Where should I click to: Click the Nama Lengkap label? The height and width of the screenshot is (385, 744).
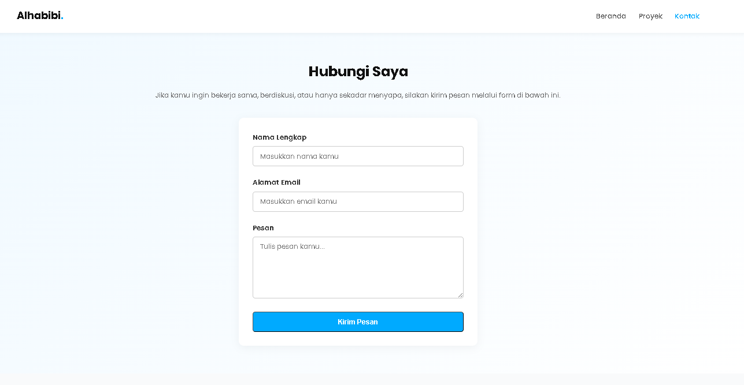pyautogui.click(x=279, y=137)
